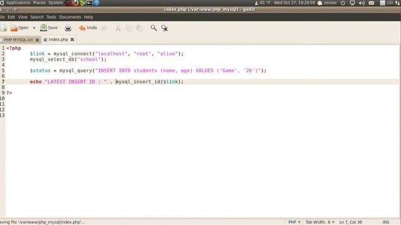
Task: Launch Firefox from the top panel
Action: pos(75,2)
